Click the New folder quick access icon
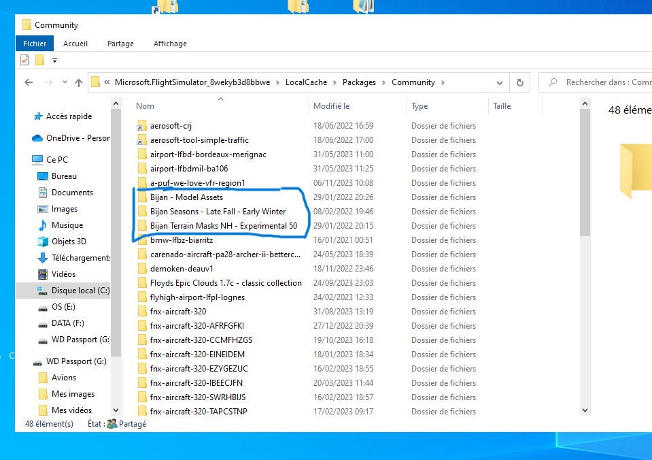Screen dimensions: 652x460 (40, 61)
